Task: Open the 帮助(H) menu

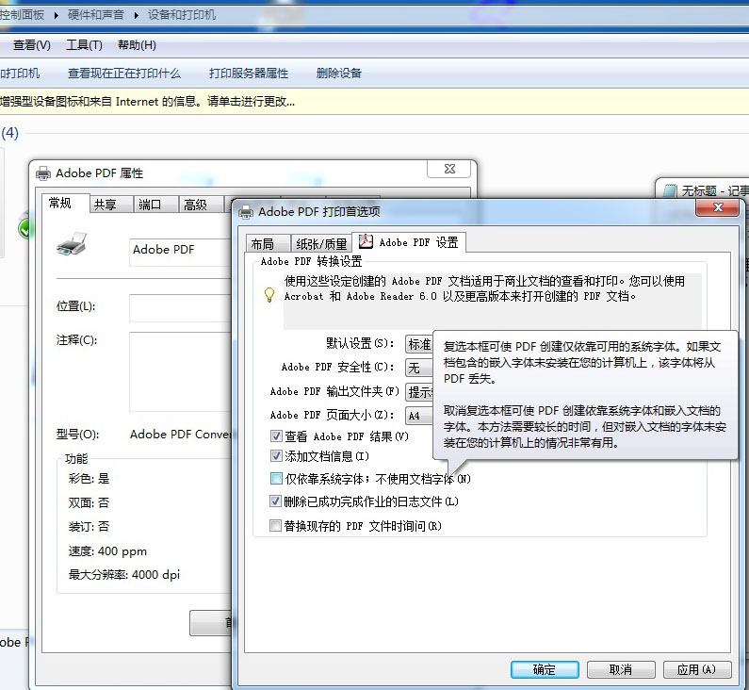Action: click(x=137, y=45)
